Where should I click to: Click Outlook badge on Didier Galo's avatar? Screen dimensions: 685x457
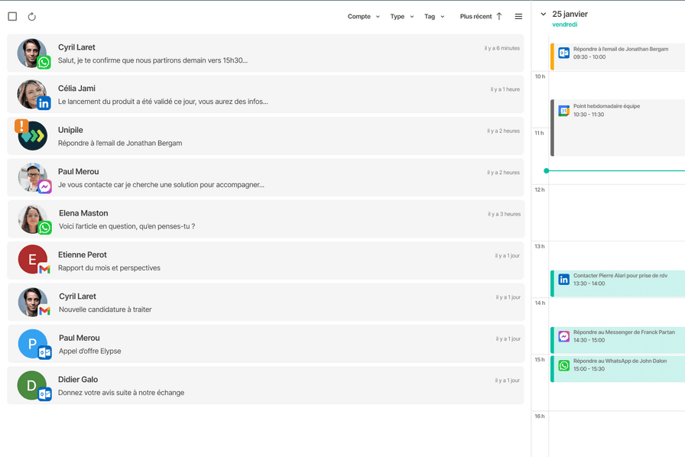coord(45,394)
